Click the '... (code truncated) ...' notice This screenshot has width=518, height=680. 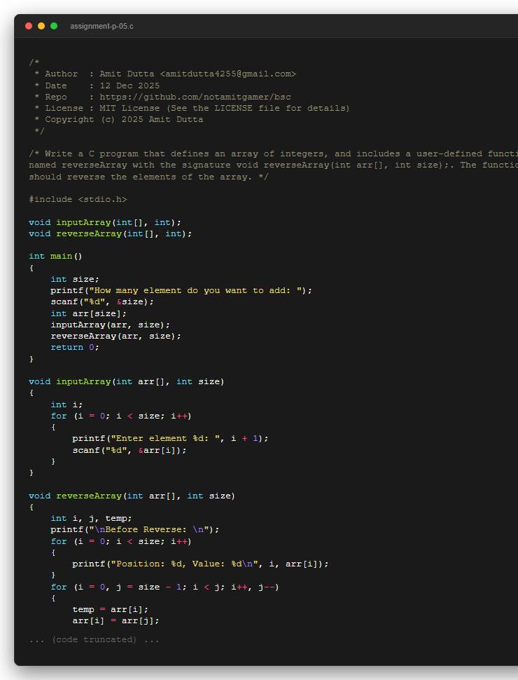(94, 639)
